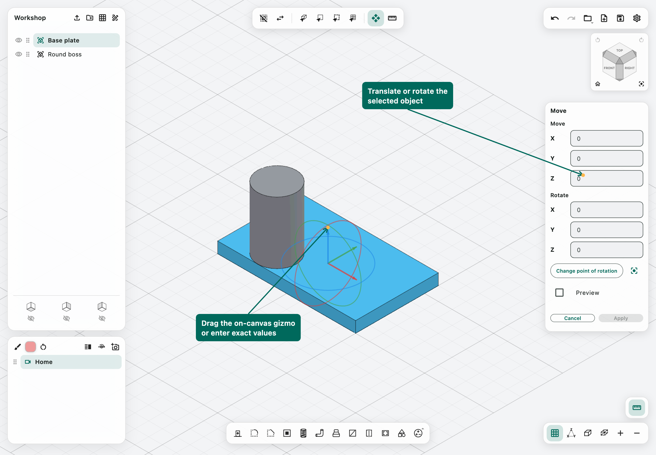The height and width of the screenshot is (455, 656).
Task: Toggle the grid display button
Action: [x=555, y=433]
